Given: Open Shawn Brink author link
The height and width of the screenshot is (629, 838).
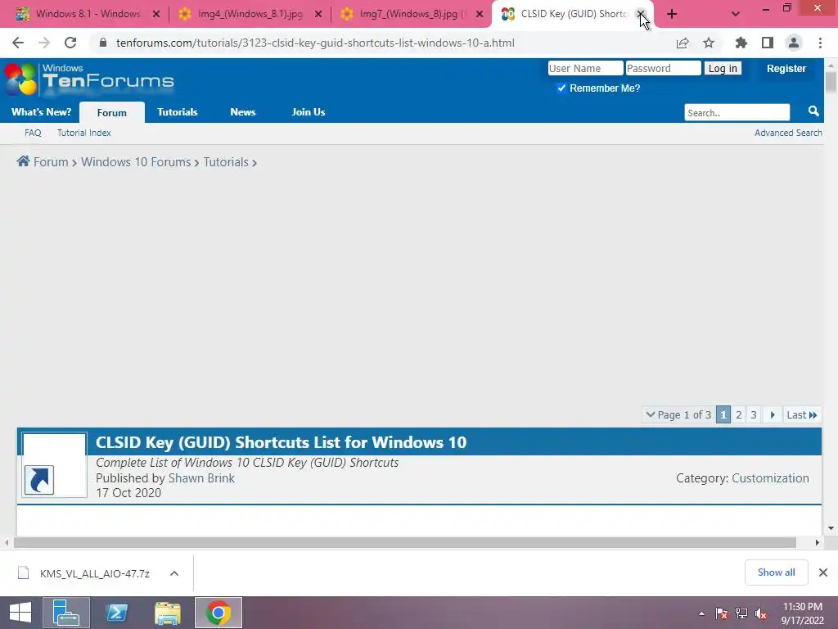Looking at the screenshot, I should click(201, 477).
